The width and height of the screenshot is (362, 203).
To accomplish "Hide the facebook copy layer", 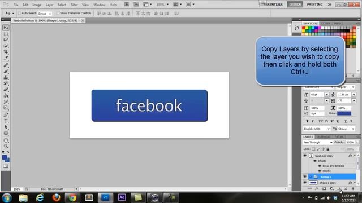I will [305, 156].
